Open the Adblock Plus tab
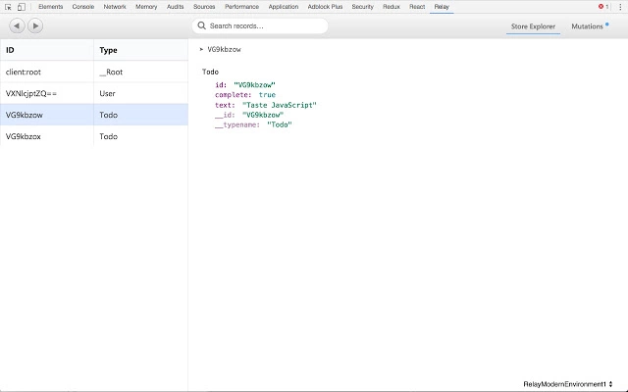This screenshot has height=392, width=628. pyautogui.click(x=325, y=7)
